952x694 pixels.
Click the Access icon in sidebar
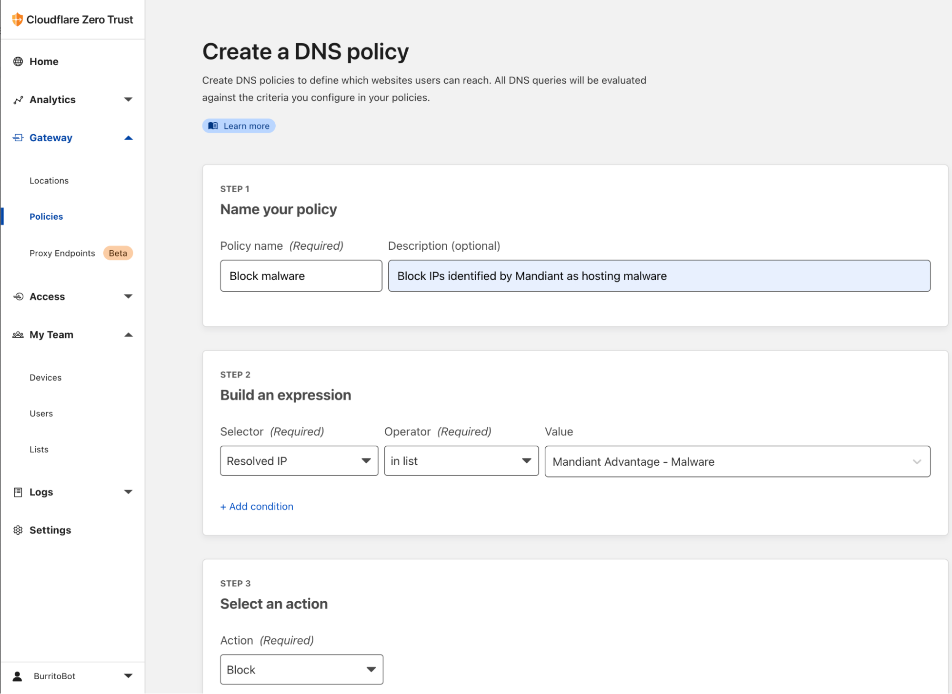18,297
